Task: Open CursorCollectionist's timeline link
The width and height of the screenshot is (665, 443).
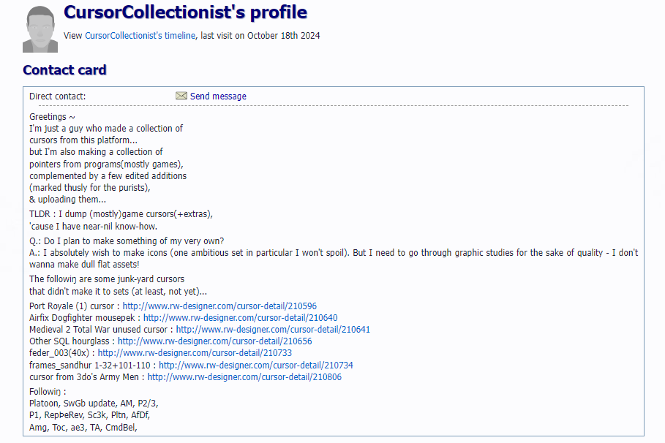Action: (x=140, y=36)
